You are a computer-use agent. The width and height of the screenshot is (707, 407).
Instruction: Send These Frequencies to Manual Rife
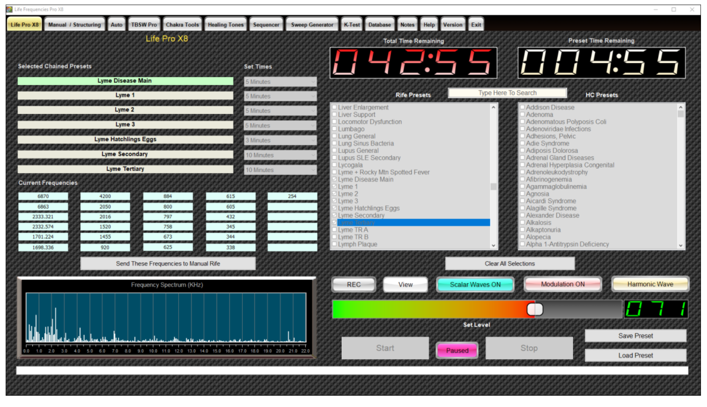click(x=168, y=263)
